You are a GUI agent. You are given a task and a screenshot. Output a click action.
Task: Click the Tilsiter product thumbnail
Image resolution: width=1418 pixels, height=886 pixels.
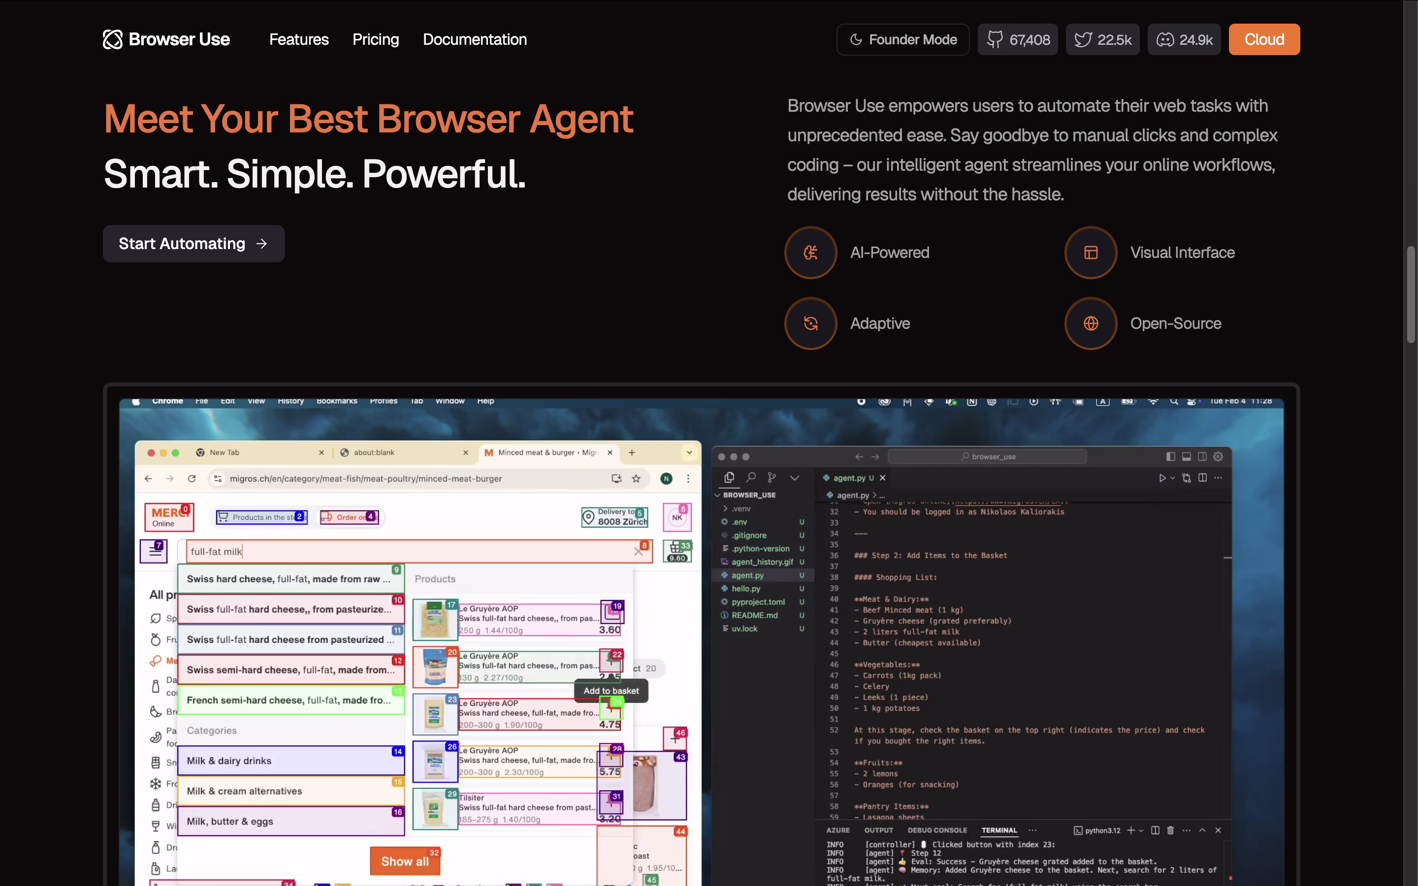click(x=435, y=809)
